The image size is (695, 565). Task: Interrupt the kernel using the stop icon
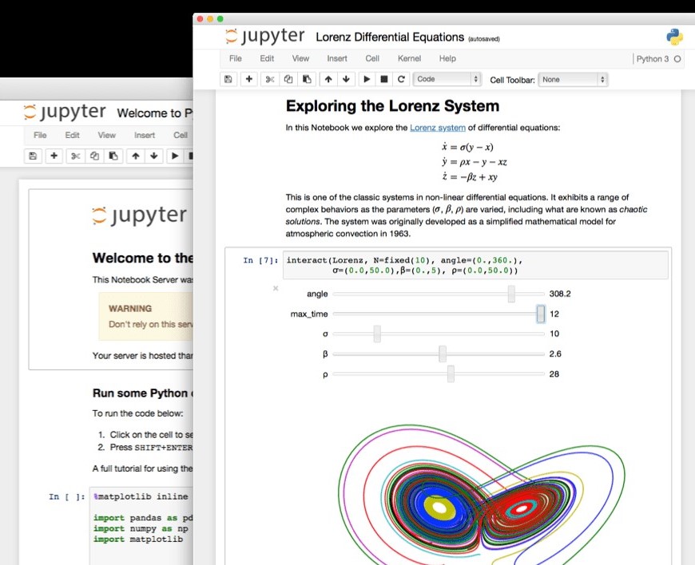click(x=386, y=79)
